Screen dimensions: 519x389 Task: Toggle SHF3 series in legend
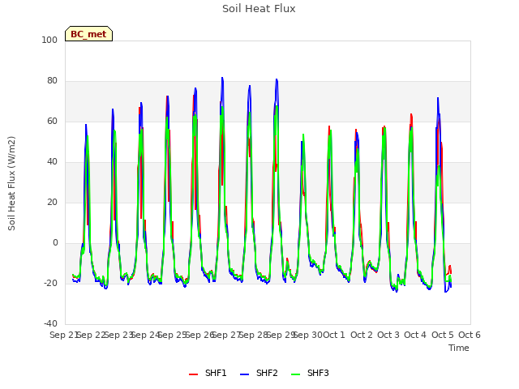pyautogui.click(x=310, y=373)
